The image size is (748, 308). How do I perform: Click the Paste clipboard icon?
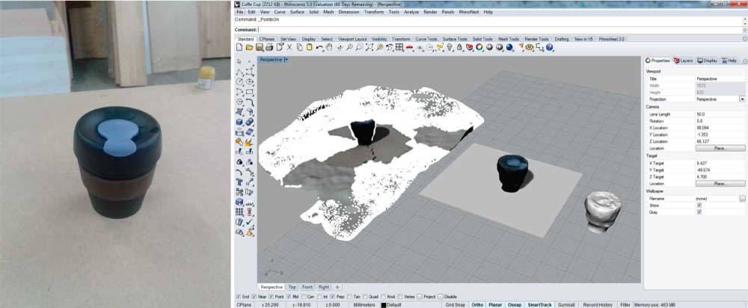pos(309,48)
